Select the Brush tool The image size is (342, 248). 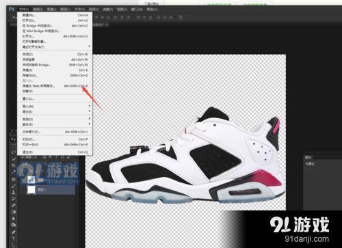[13, 186]
